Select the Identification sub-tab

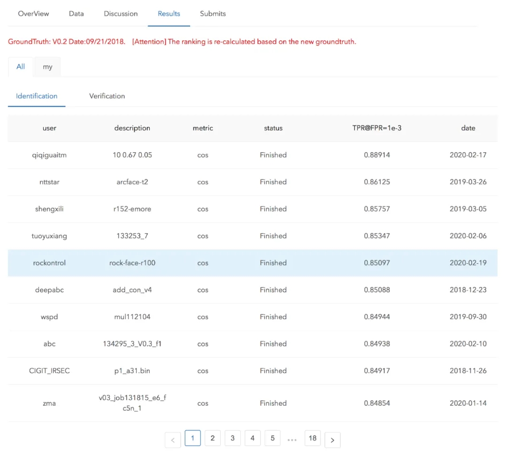37,96
